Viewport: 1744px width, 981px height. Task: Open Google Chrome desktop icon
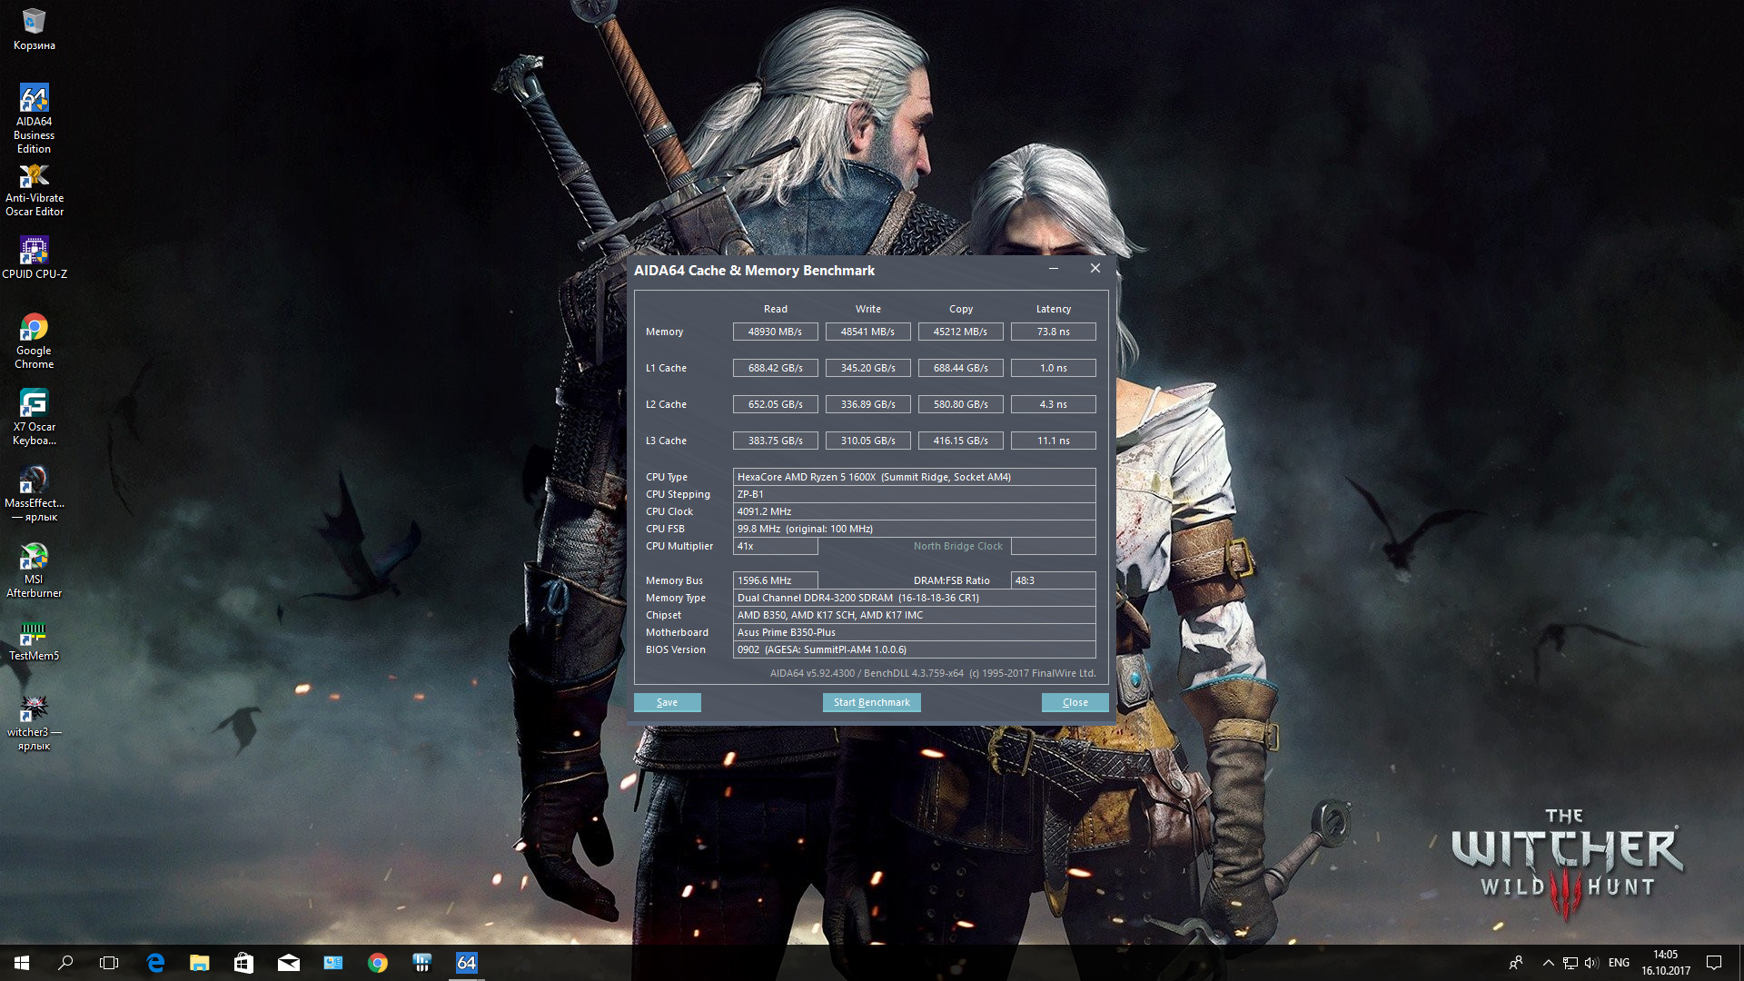(34, 328)
